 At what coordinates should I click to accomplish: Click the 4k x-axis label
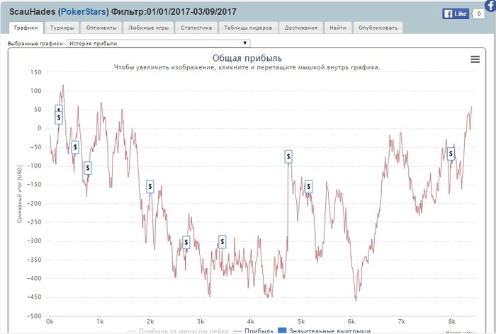click(x=251, y=322)
